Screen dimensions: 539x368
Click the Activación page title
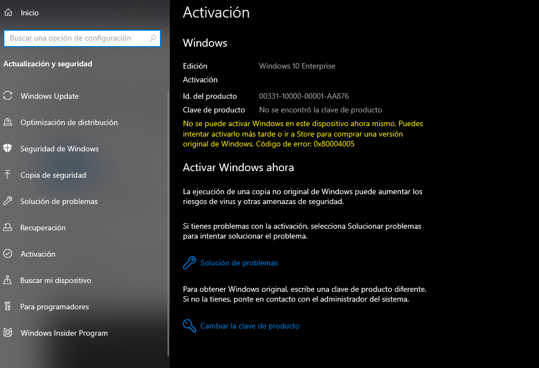click(x=216, y=13)
